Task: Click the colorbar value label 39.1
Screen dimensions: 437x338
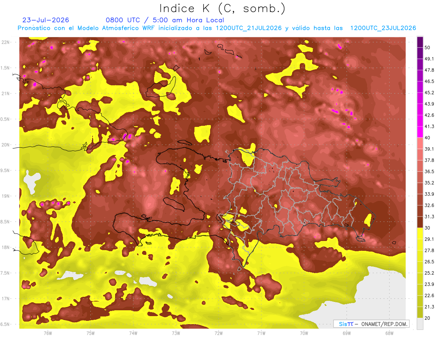Action: tap(429, 149)
